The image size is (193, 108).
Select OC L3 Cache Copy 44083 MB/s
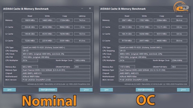(162, 40)
